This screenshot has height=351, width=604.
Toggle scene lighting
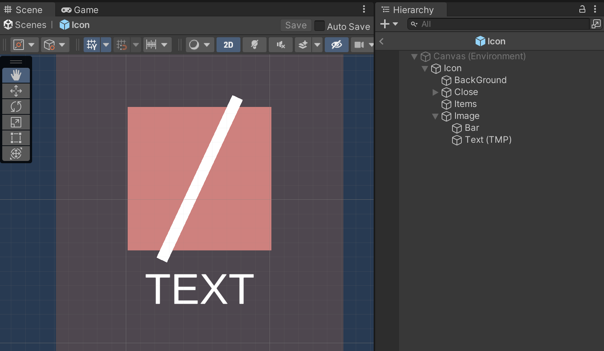point(254,44)
